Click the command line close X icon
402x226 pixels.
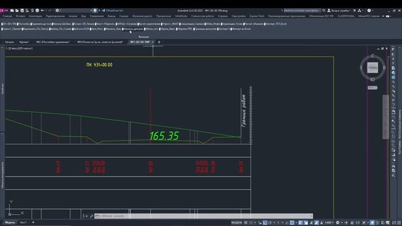[x=87, y=216]
